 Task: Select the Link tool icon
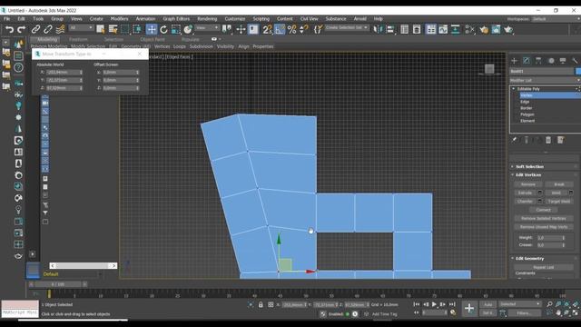click(35, 29)
